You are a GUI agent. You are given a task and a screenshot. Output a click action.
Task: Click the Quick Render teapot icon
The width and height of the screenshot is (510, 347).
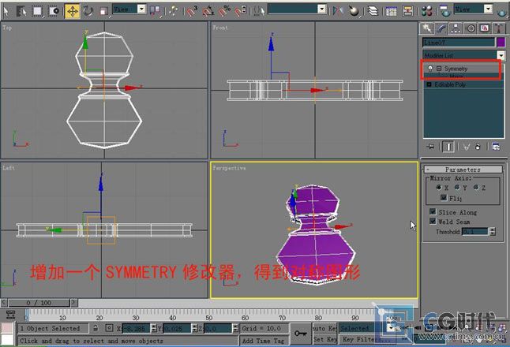(x=503, y=11)
